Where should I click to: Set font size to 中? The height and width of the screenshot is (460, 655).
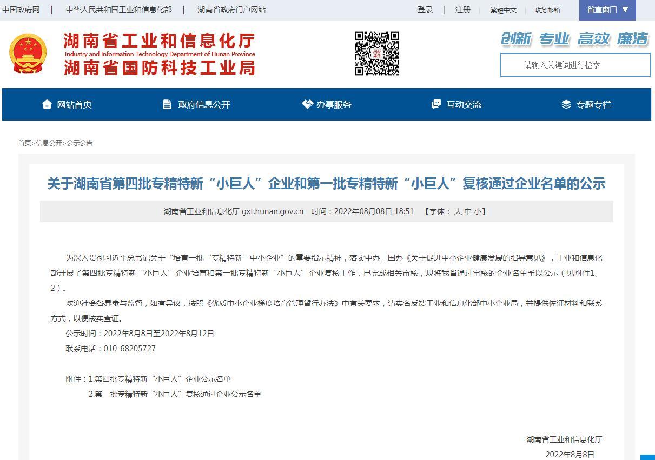coord(467,211)
